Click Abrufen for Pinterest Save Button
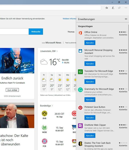 [x=90, y=117]
